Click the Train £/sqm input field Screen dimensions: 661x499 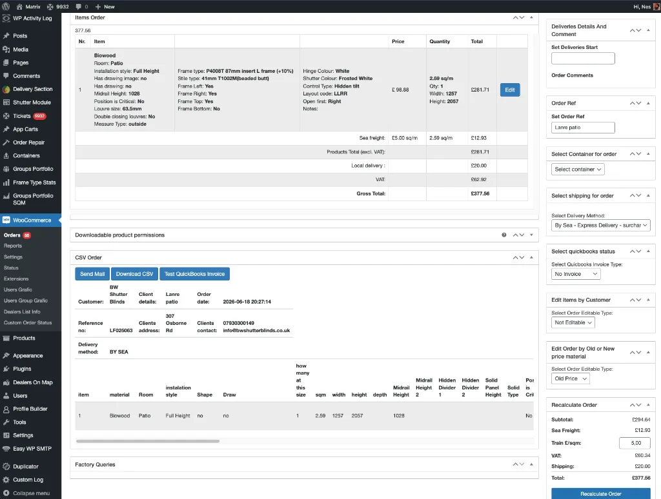click(x=635, y=443)
